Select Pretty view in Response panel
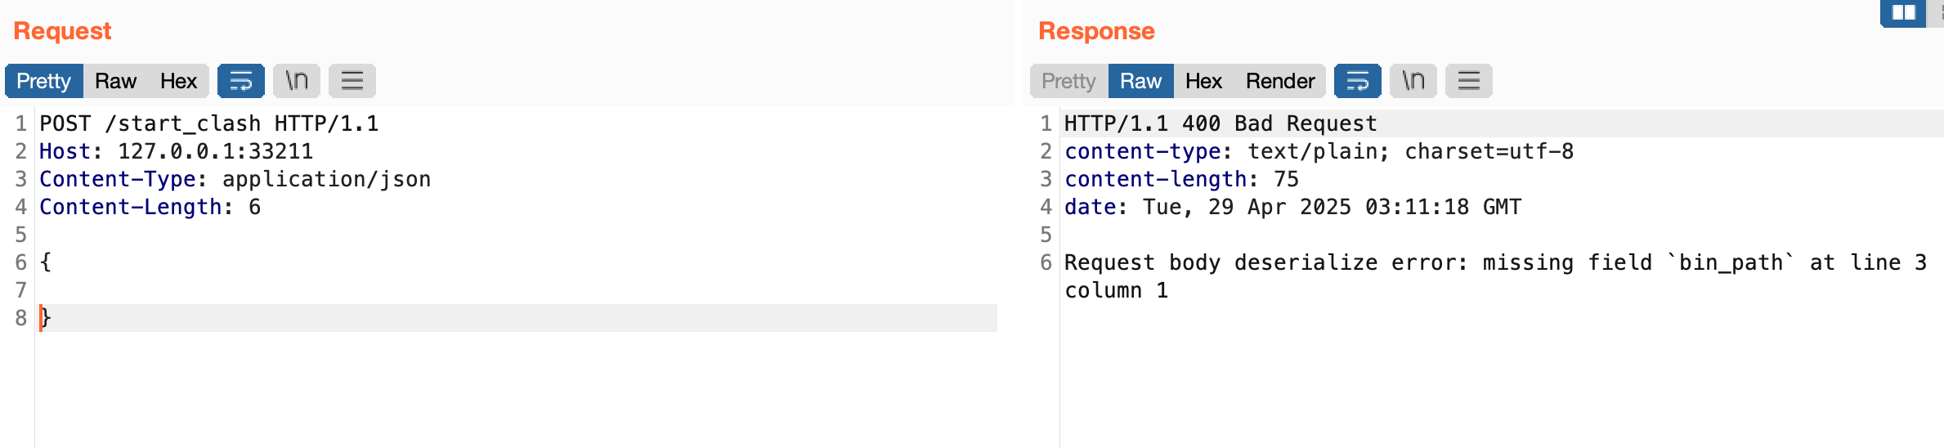The height and width of the screenshot is (448, 1944). (x=1068, y=81)
